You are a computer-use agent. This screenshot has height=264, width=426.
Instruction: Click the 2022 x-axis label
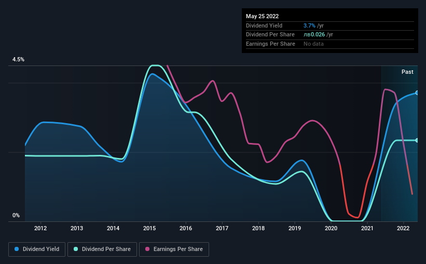403,228
